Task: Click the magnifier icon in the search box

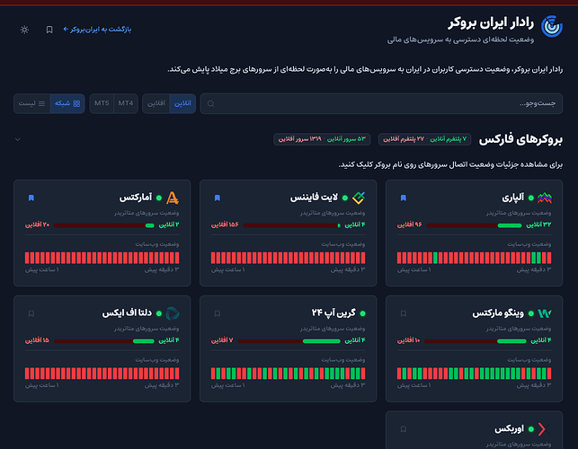Action: [x=211, y=103]
